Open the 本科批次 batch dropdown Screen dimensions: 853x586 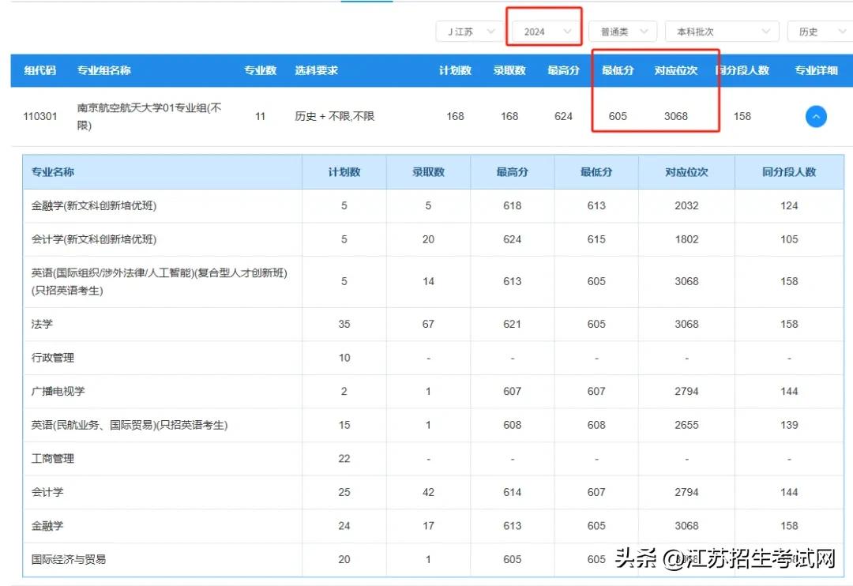[722, 32]
